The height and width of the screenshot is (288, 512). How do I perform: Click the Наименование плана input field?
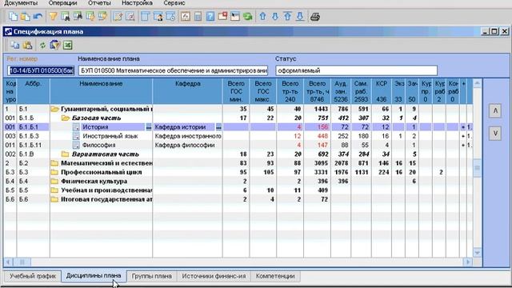click(173, 70)
